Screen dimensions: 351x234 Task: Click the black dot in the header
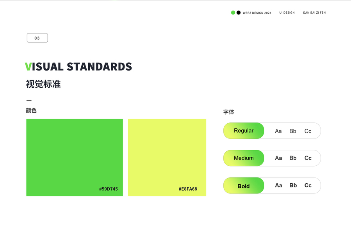239,13
